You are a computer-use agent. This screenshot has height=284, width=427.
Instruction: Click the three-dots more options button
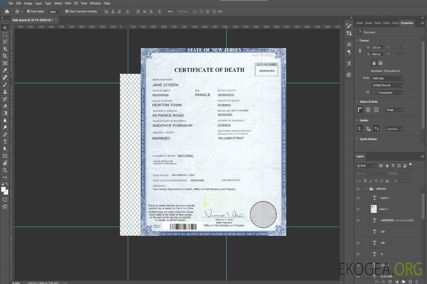170,11
